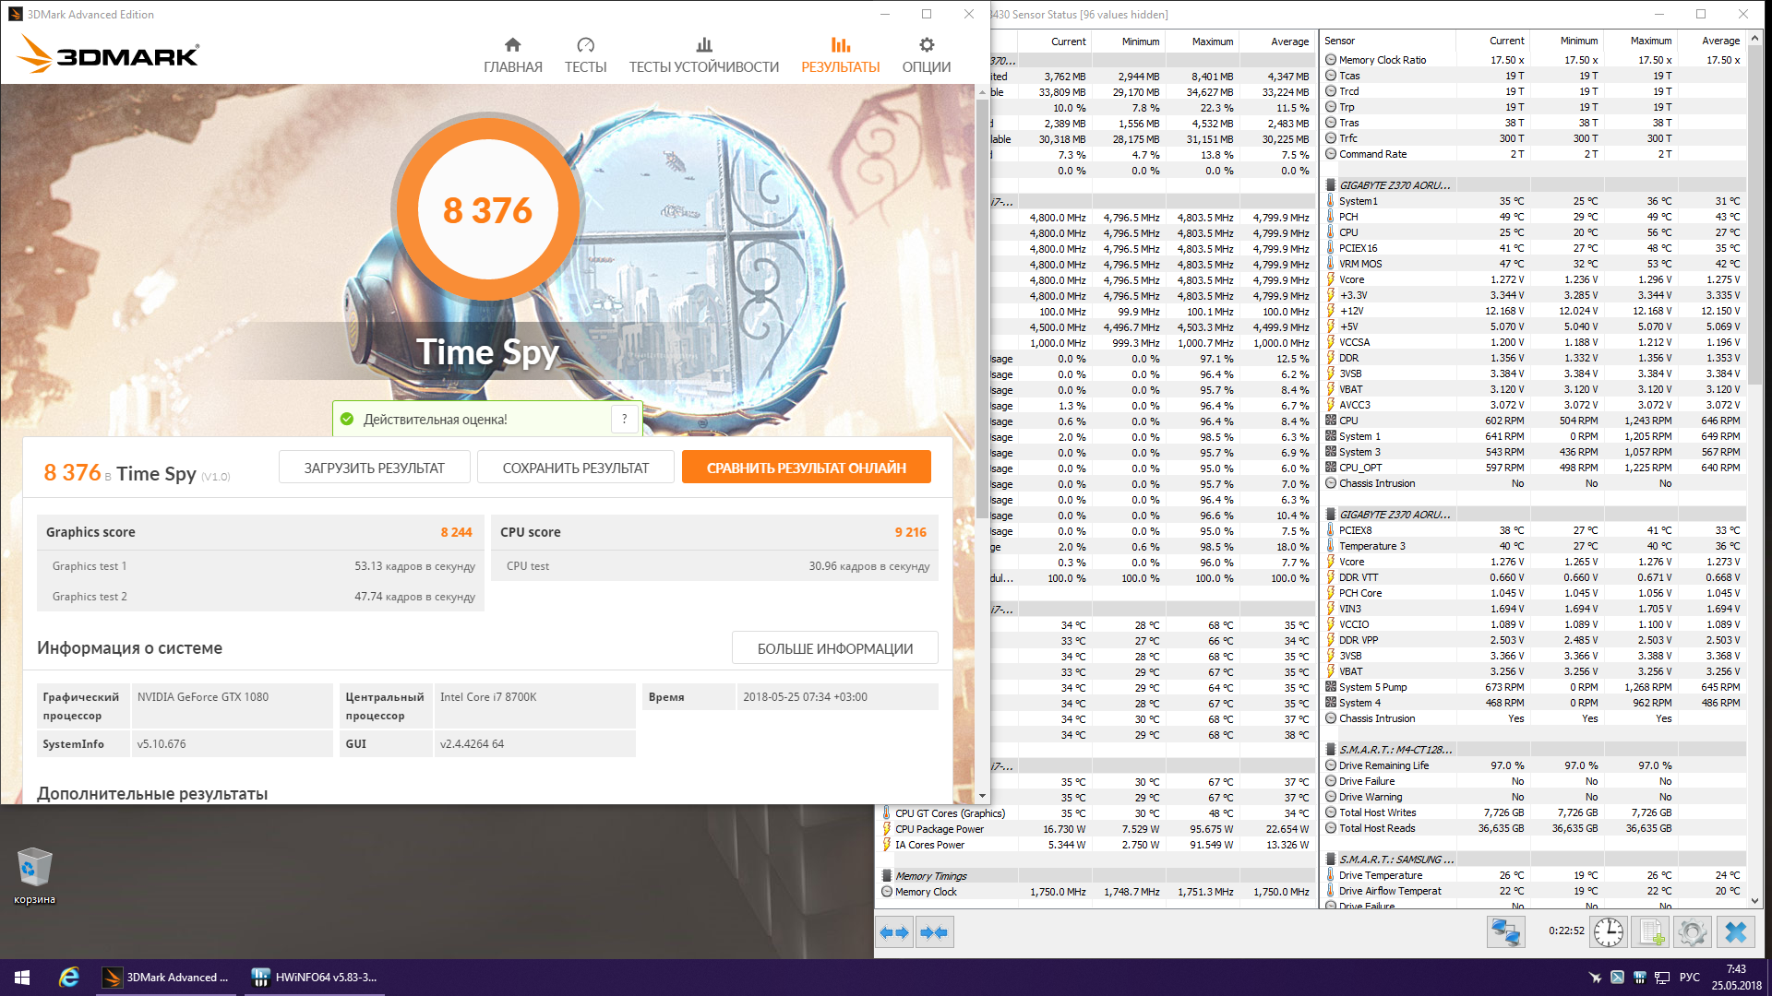Screen dimensions: 1772x996
Task: Open Internet Explorer from the taskbar
Action: [x=68, y=978]
